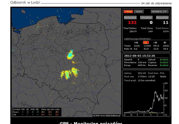
Task: Click the dark island in the Baltic Sea
Action: tap(23, 11)
